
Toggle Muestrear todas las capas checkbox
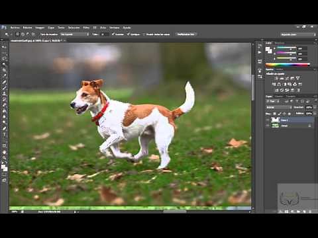click(144, 34)
